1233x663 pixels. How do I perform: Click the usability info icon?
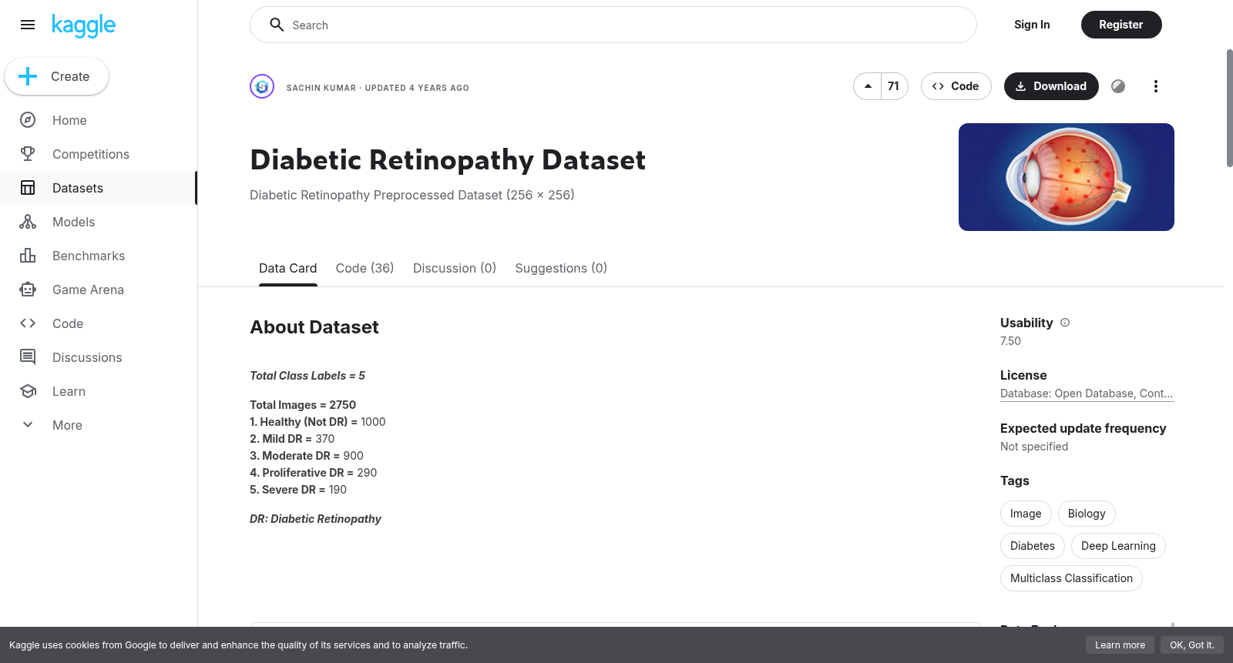pos(1065,323)
